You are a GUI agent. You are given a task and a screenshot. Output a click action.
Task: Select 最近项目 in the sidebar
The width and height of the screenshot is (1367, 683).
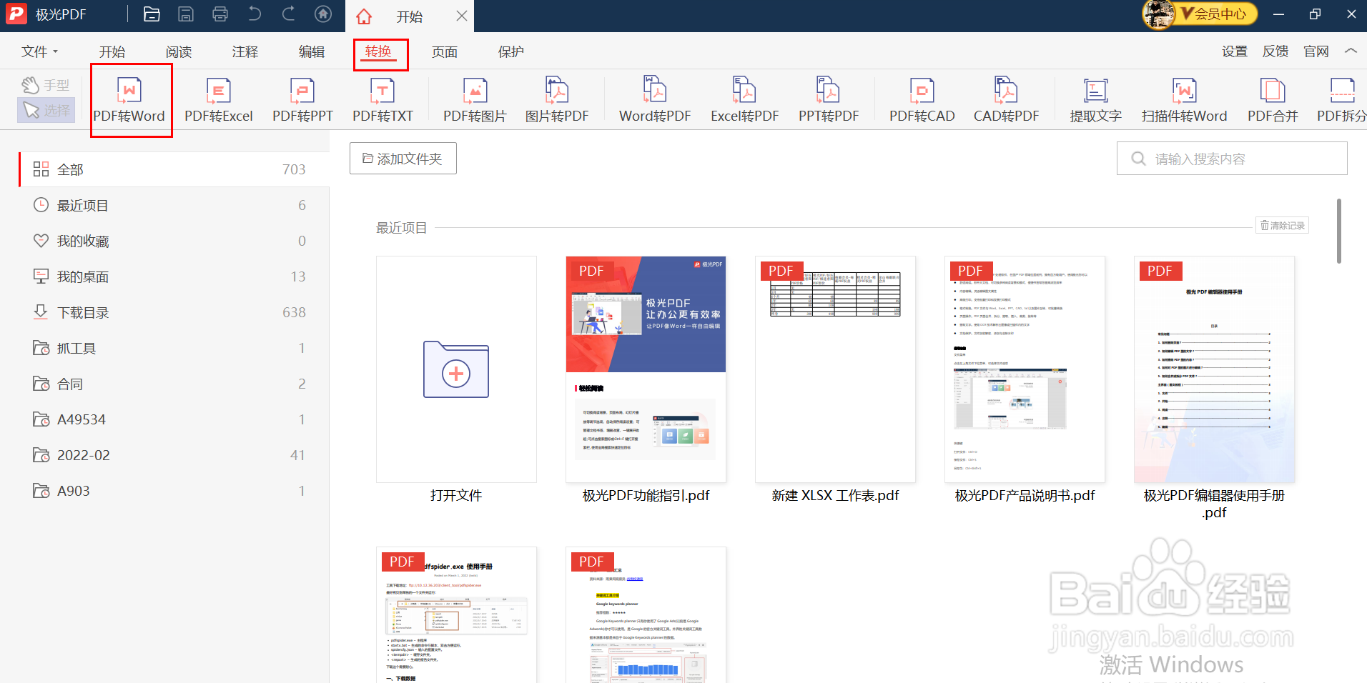point(174,205)
